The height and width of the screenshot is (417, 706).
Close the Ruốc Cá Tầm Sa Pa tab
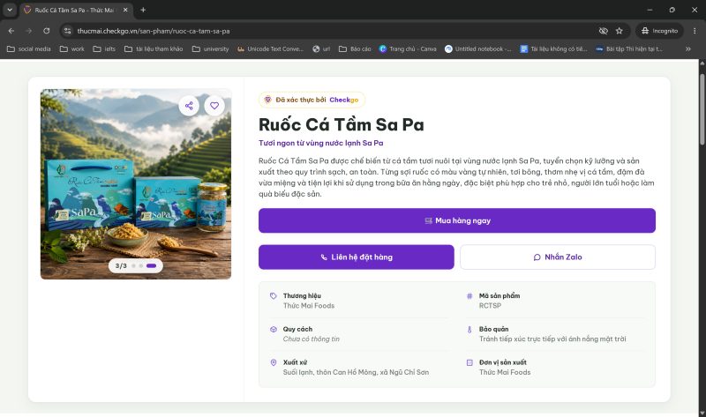pyautogui.click(x=125, y=10)
